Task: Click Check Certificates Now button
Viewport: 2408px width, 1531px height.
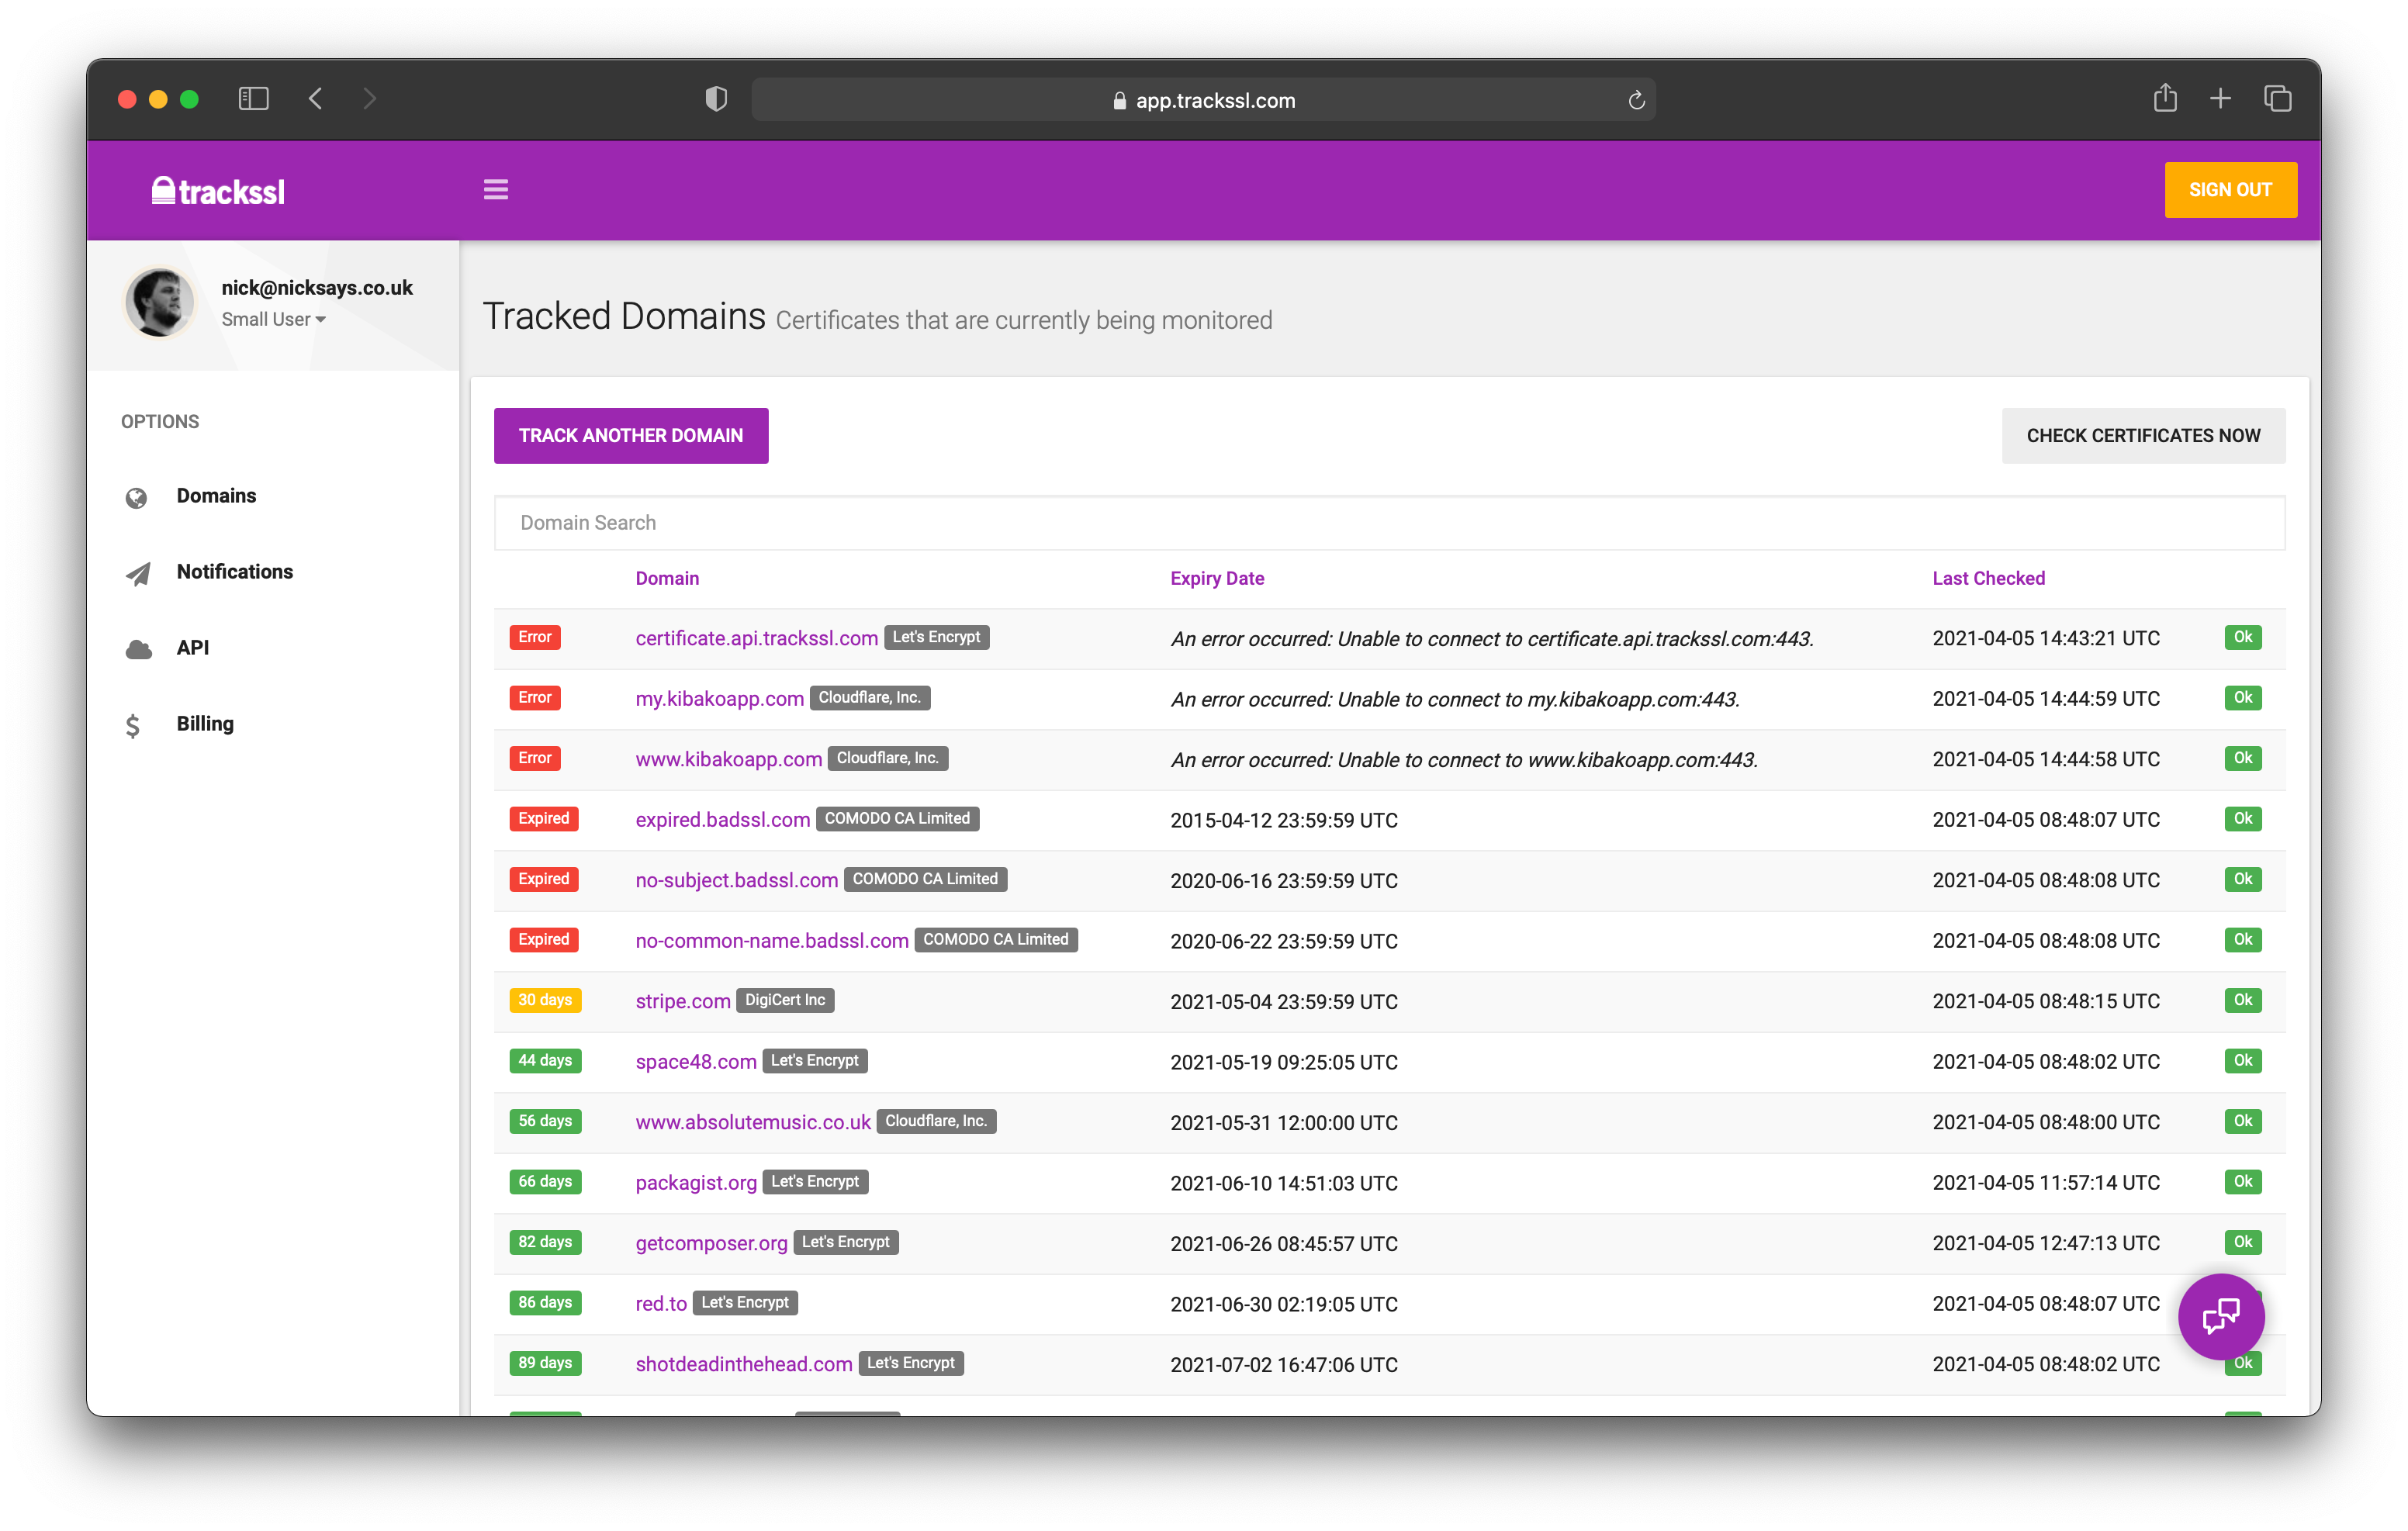Action: (x=2143, y=436)
